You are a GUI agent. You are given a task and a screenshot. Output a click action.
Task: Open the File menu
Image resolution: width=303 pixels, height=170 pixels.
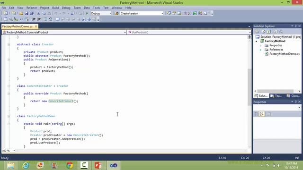(4, 8)
